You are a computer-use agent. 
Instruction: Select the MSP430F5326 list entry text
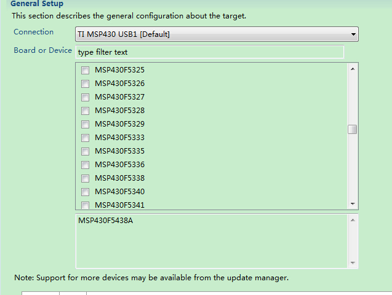tap(119, 84)
